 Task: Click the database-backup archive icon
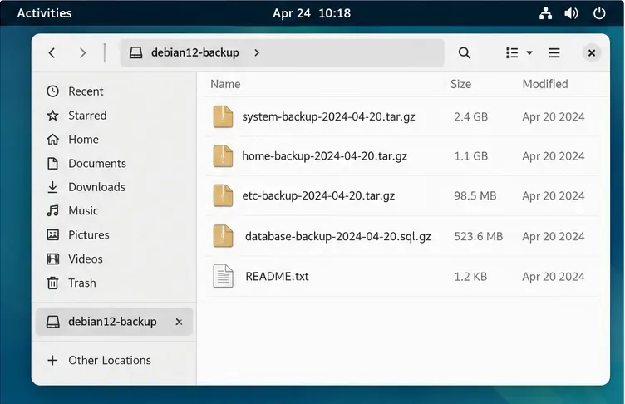pyautogui.click(x=224, y=236)
